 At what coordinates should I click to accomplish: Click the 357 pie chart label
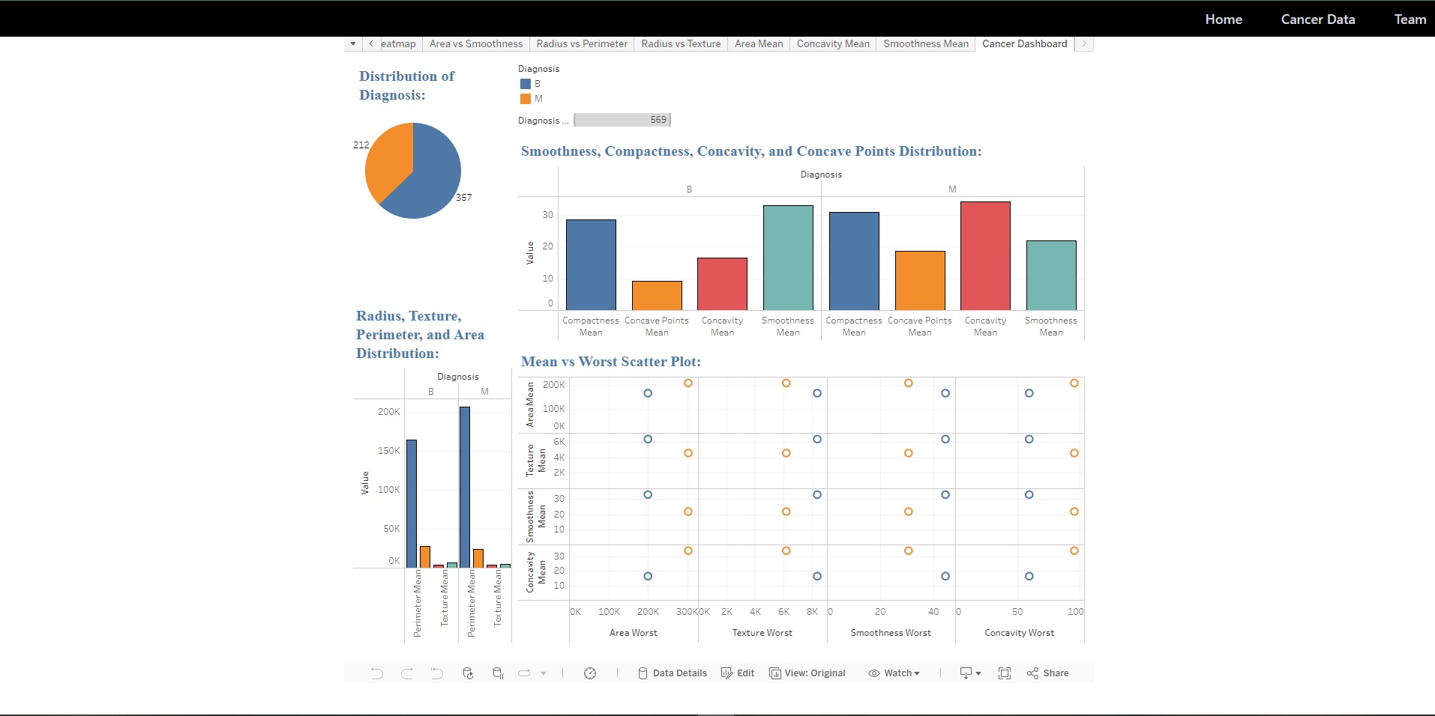[x=464, y=198]
